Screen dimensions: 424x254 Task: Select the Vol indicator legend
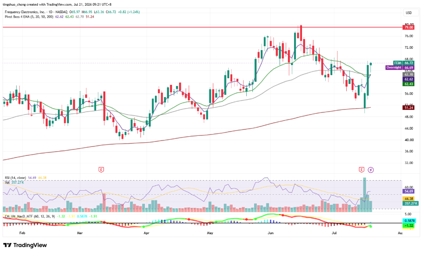click(7, 182)
